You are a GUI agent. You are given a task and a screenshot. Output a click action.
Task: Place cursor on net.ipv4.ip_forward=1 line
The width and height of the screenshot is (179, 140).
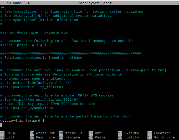point(22,121)
